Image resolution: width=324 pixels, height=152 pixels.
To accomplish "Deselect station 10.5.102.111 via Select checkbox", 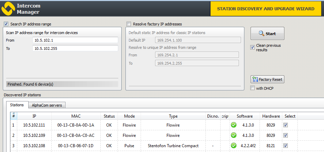I will pyautogui.click(x=285, y=125).
